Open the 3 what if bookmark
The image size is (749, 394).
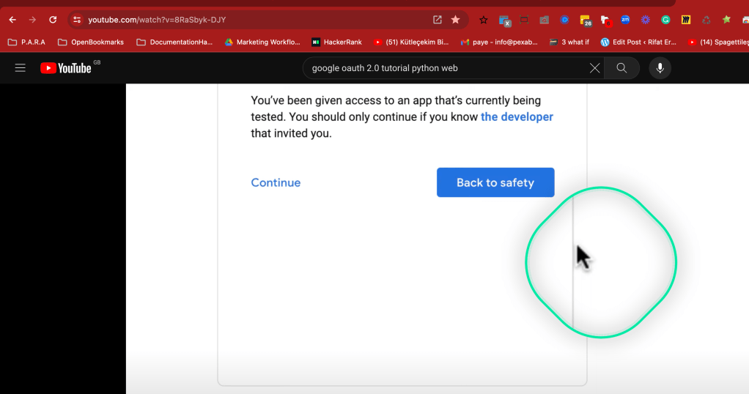tap(569, 42)
